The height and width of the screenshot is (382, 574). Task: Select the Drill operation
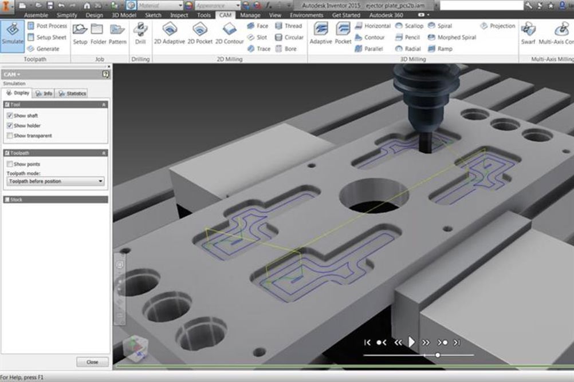[140, 34]
